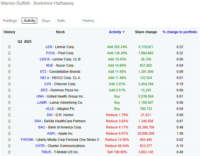
Task: Click the share change '26,306,156'
Action: point(146,127)
